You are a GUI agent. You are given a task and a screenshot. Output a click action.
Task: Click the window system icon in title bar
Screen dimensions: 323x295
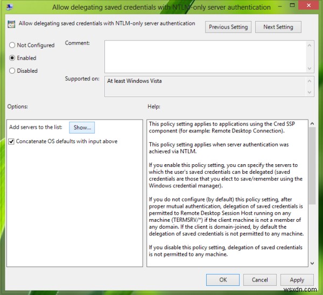pyautogui.click(x=10, y=7)
